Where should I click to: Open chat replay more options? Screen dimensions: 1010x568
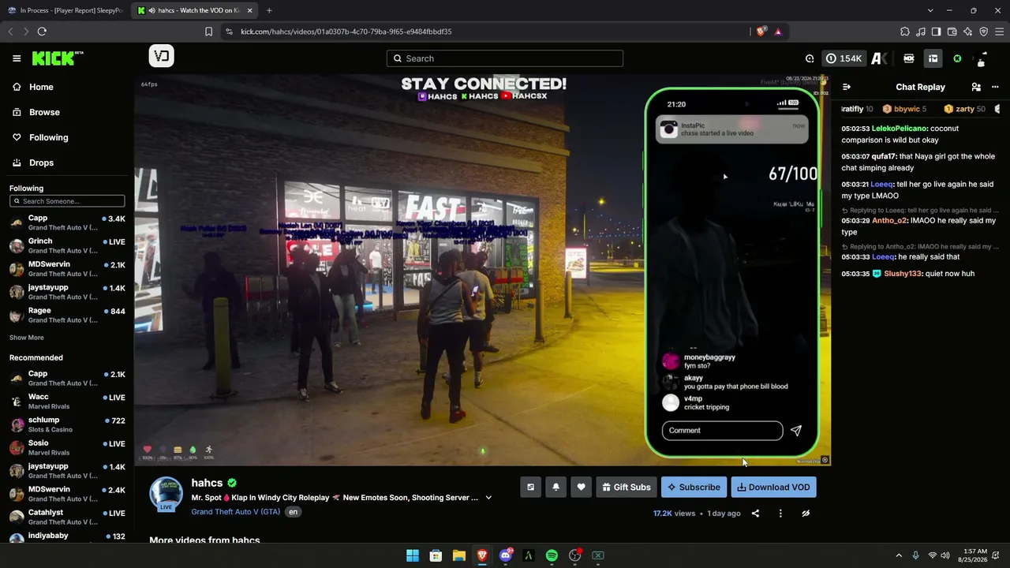(x=995, y=87)
